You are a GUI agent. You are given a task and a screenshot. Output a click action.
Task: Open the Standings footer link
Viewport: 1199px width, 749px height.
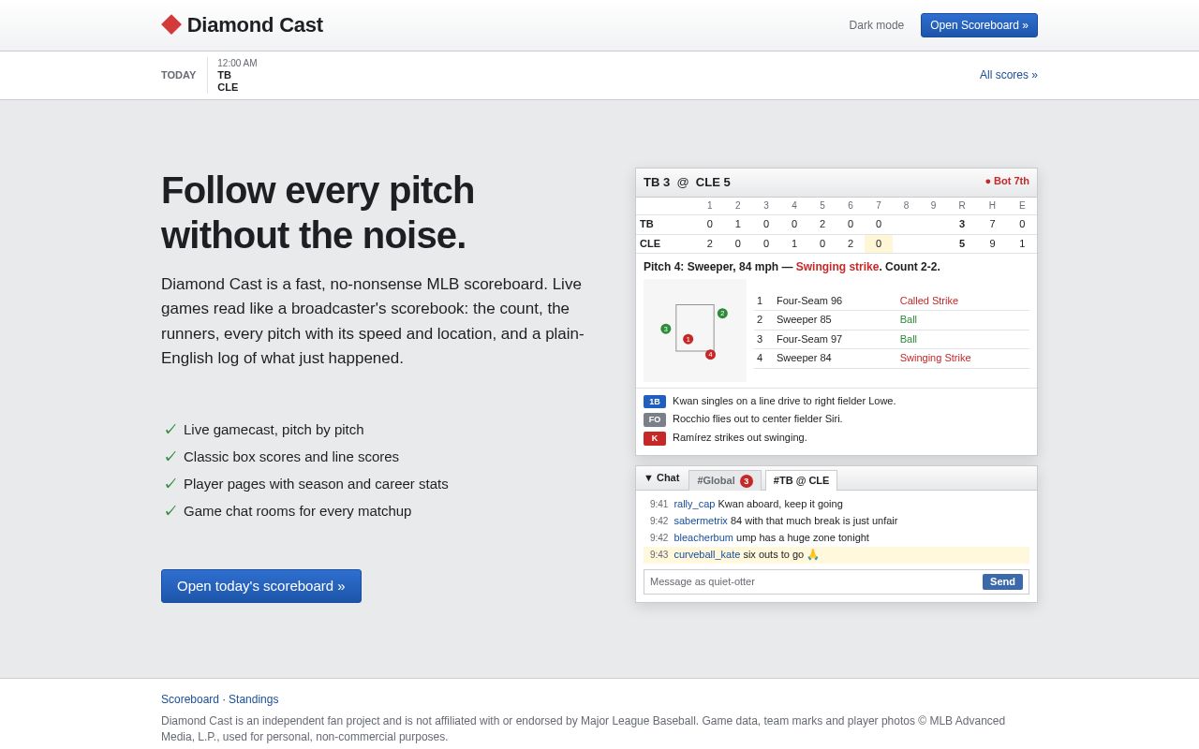pyautogui.click(x=254, y=699)
